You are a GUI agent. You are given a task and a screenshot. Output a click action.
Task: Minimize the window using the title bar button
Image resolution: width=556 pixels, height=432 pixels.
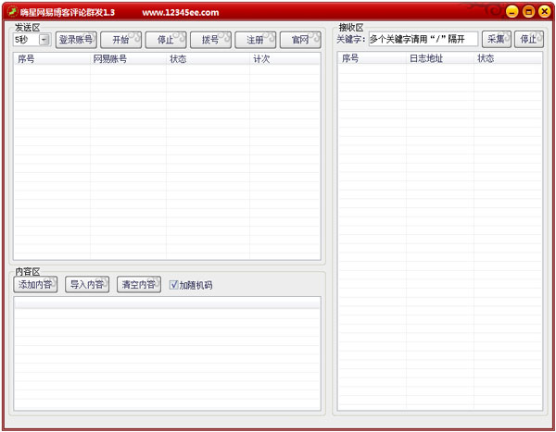pyautogui.click(x=512, y=12)
